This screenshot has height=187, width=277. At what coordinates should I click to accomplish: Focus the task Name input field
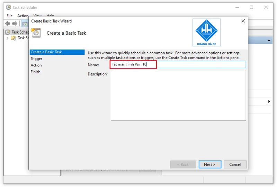178,64
